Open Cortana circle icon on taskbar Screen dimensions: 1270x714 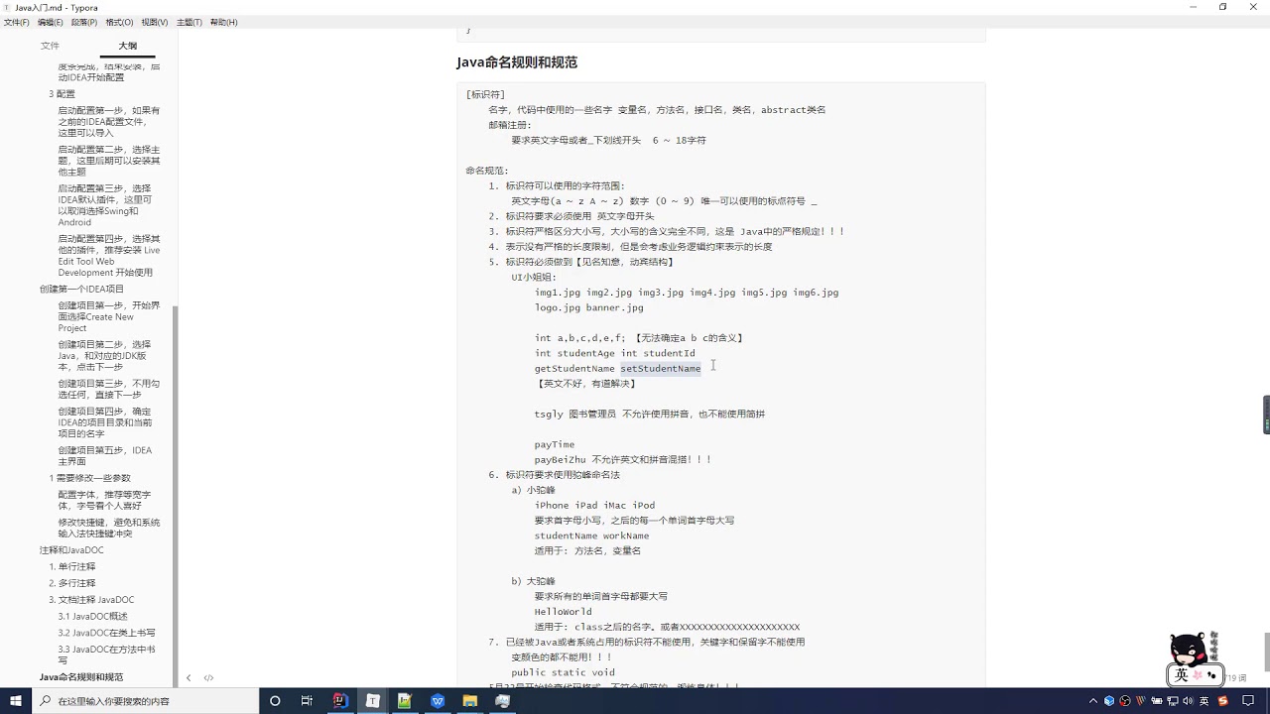[x=275, y=701]
